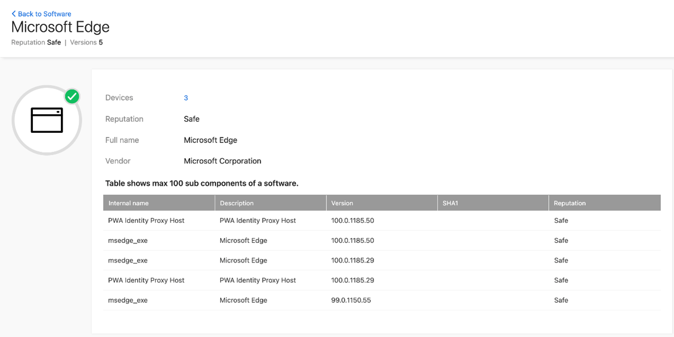Viewport: 674px width, 337px height.
Task: Select the Microsoft Edge page title
Action: click(60, 27)
